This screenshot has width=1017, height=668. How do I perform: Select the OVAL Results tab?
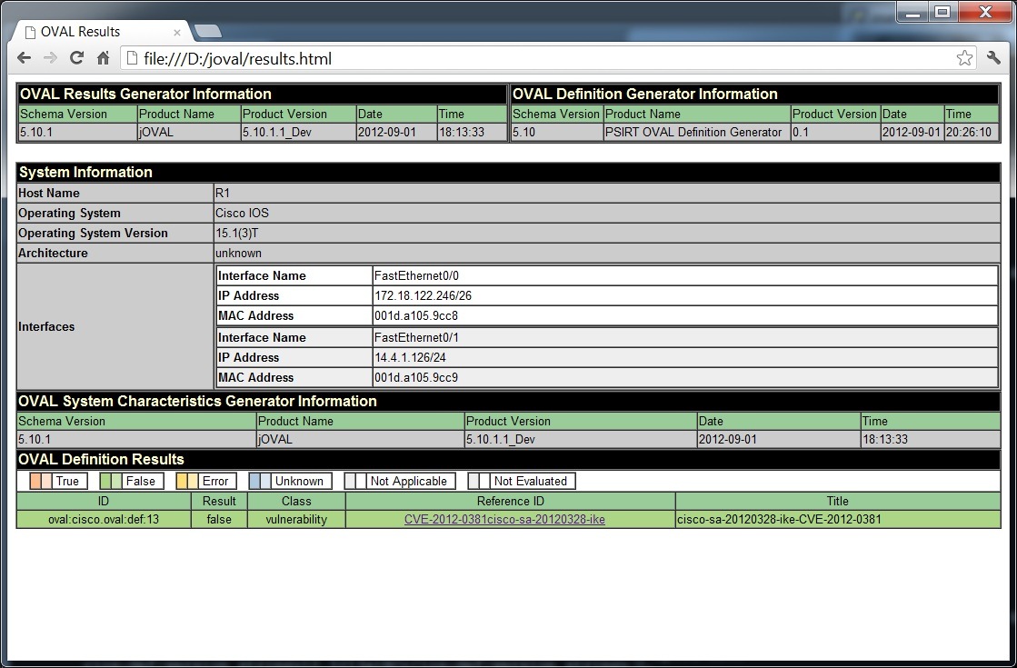101,31
